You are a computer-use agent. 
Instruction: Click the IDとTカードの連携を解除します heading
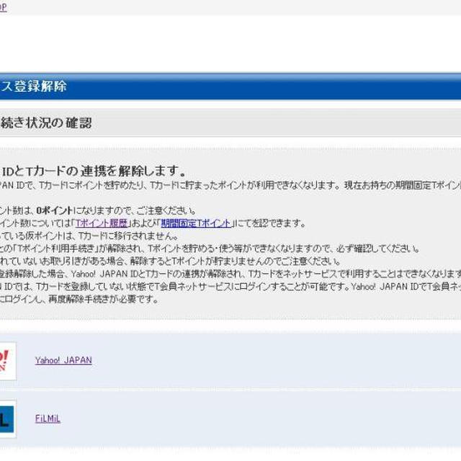point(94,171)
